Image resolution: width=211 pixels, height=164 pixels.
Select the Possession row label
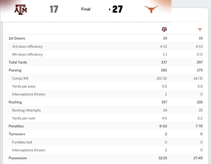tap(18, 158)
